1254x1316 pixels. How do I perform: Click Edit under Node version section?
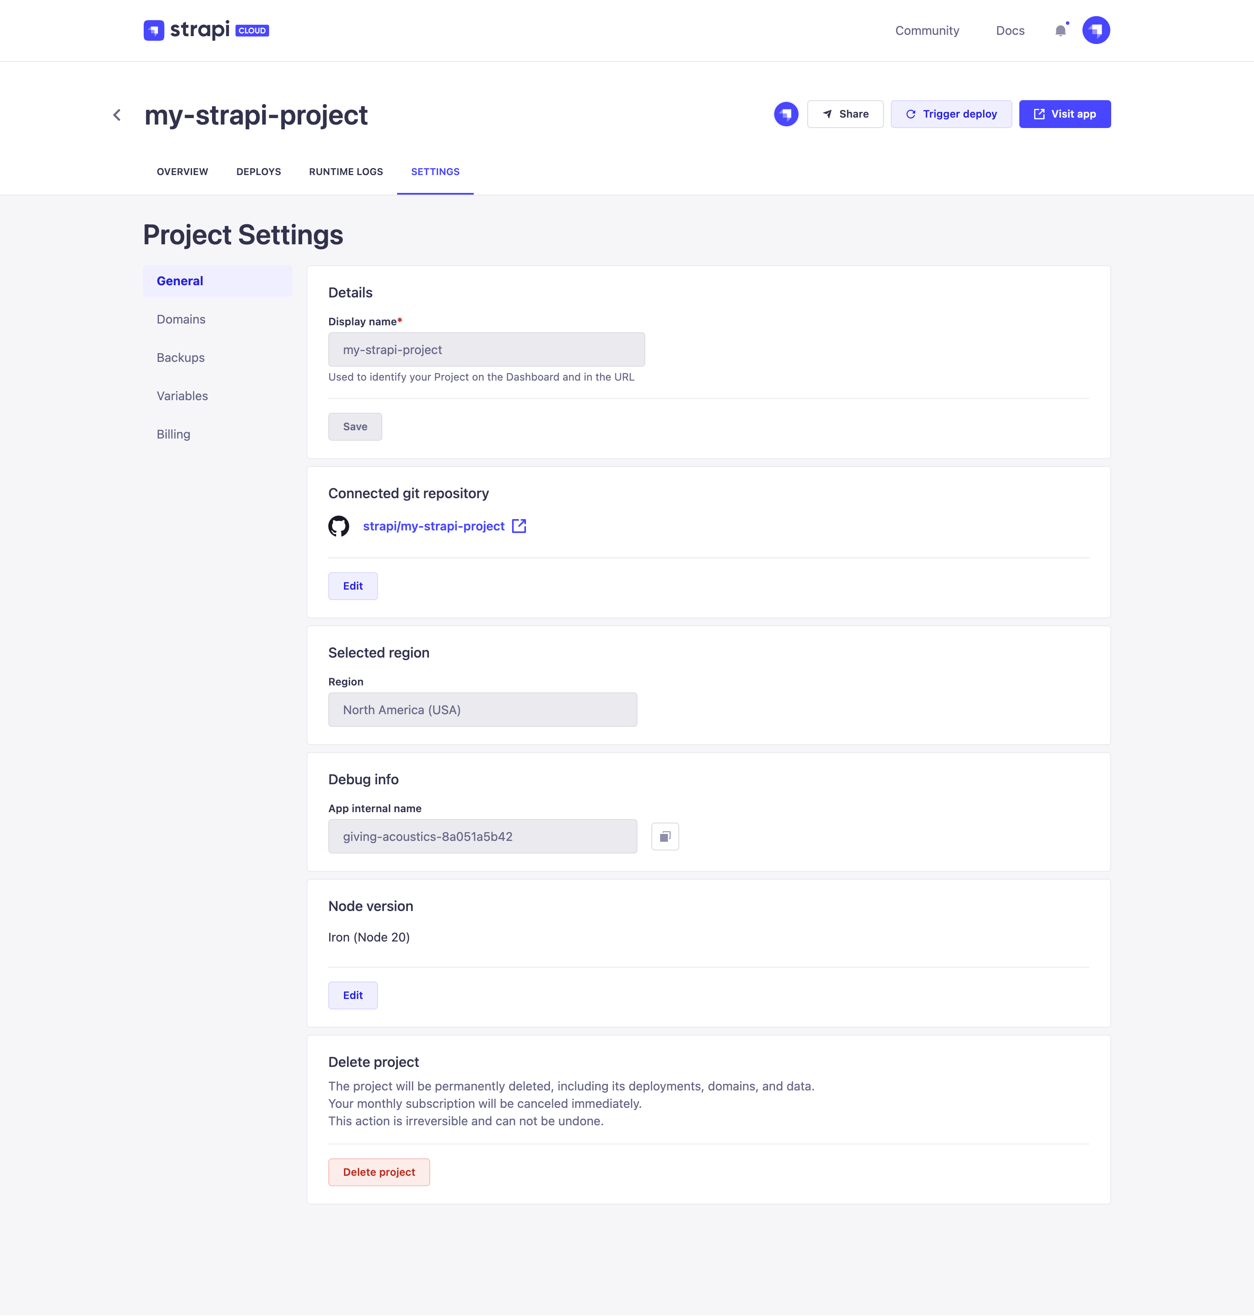[x=353, y=995]
